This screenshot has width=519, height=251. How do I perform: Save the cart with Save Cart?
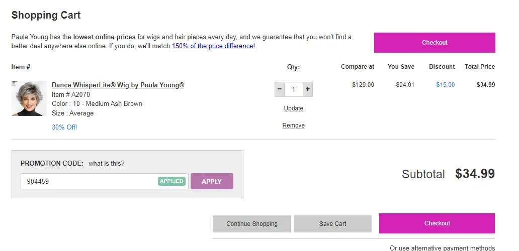(332, 224)
